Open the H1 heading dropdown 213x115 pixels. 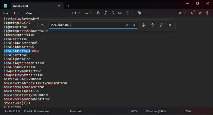click(x=76, y=13)
